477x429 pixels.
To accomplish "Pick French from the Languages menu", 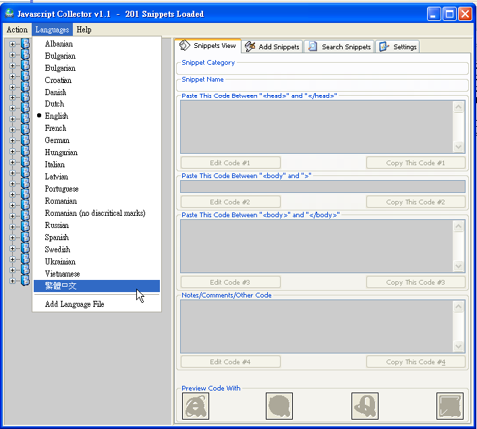I will tap(96, 128).
